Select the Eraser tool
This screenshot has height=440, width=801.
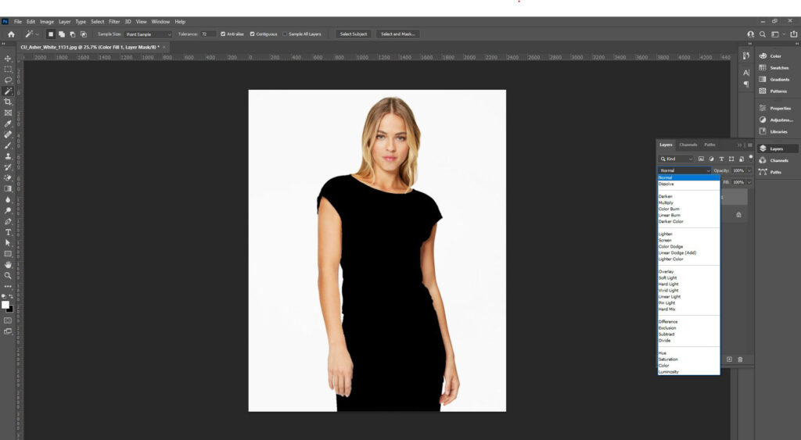point(8,177)
